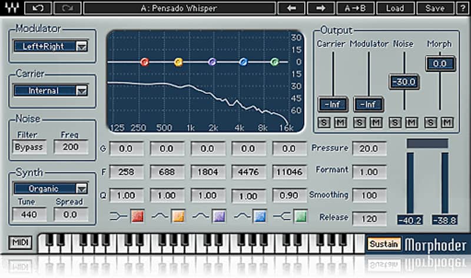The image size is (471, 278).
Task: Open the Modulator Left+Right dropdown
Action: pos(51,47)
